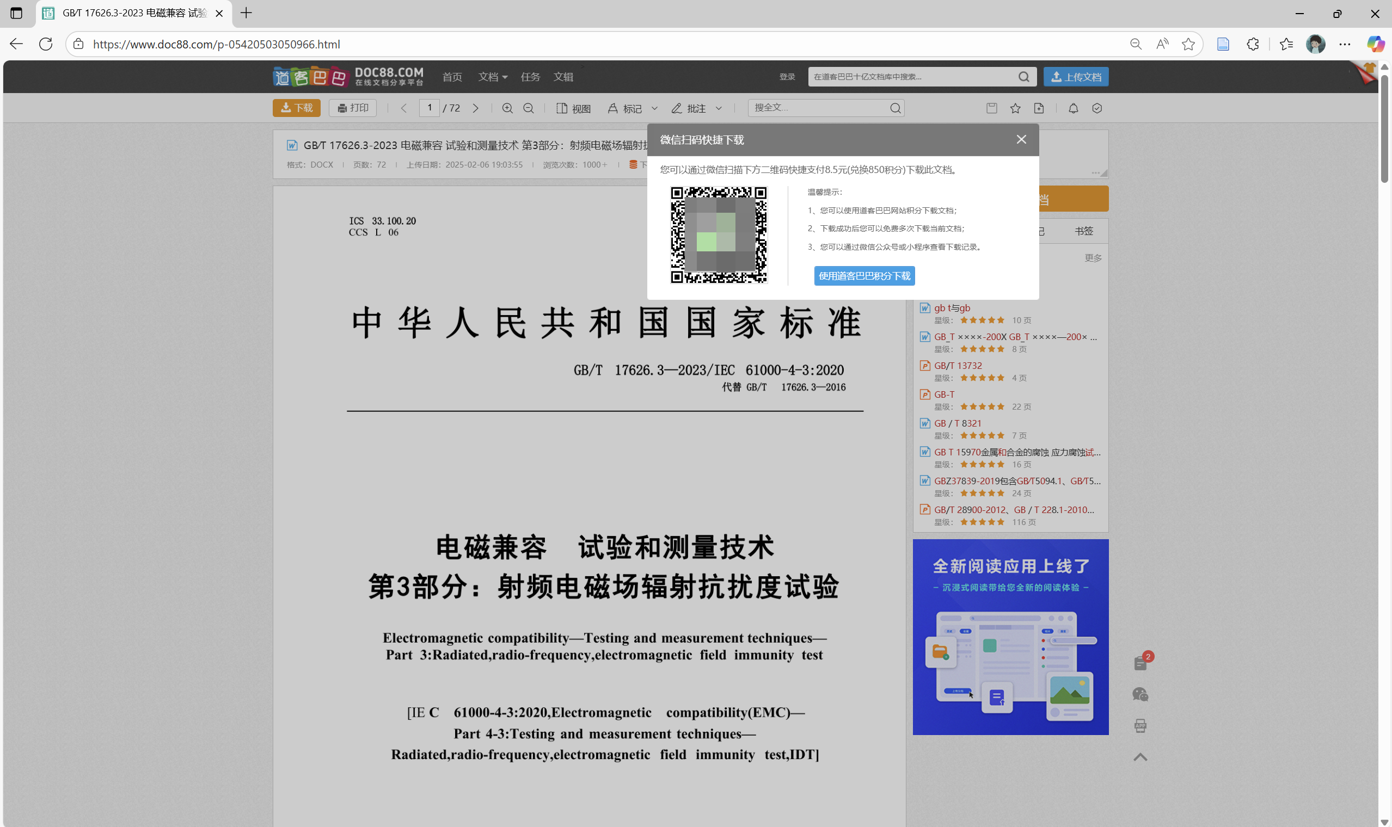Click the bell notification icon
1392x827 pixels.
tap(1073, 108)
